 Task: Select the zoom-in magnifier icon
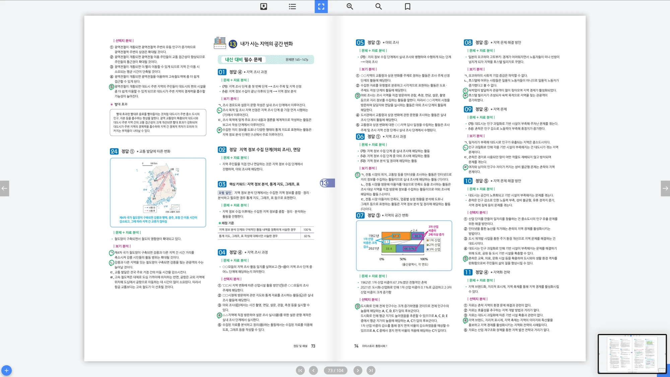(349, 6)
